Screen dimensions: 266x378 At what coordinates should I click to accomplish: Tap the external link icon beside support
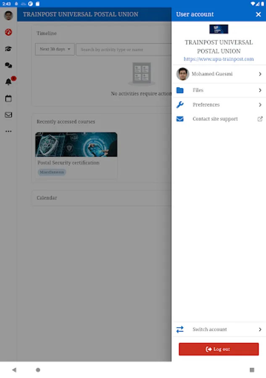click(x=260, y=119)
